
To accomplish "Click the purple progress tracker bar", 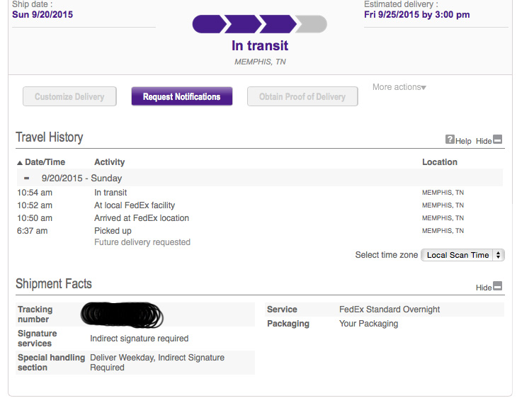I will click(x=244, y=24).
